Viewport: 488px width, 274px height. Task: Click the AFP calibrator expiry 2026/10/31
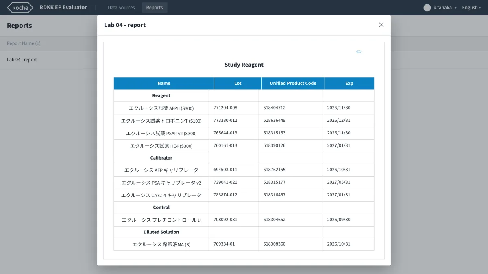click(x=339, y=170)
